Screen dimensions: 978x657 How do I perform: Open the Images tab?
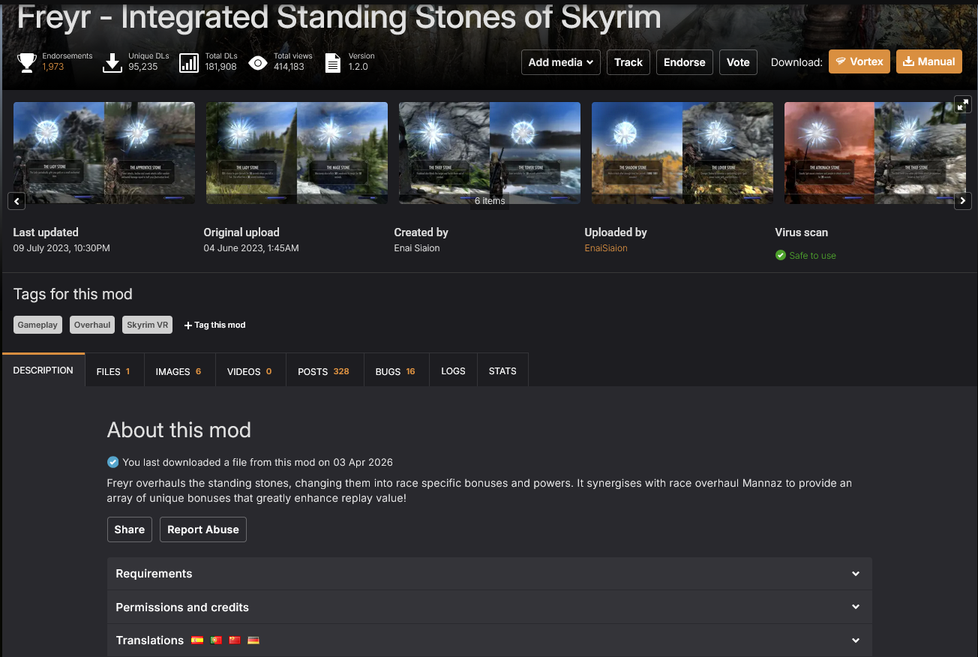pos(178,371)
